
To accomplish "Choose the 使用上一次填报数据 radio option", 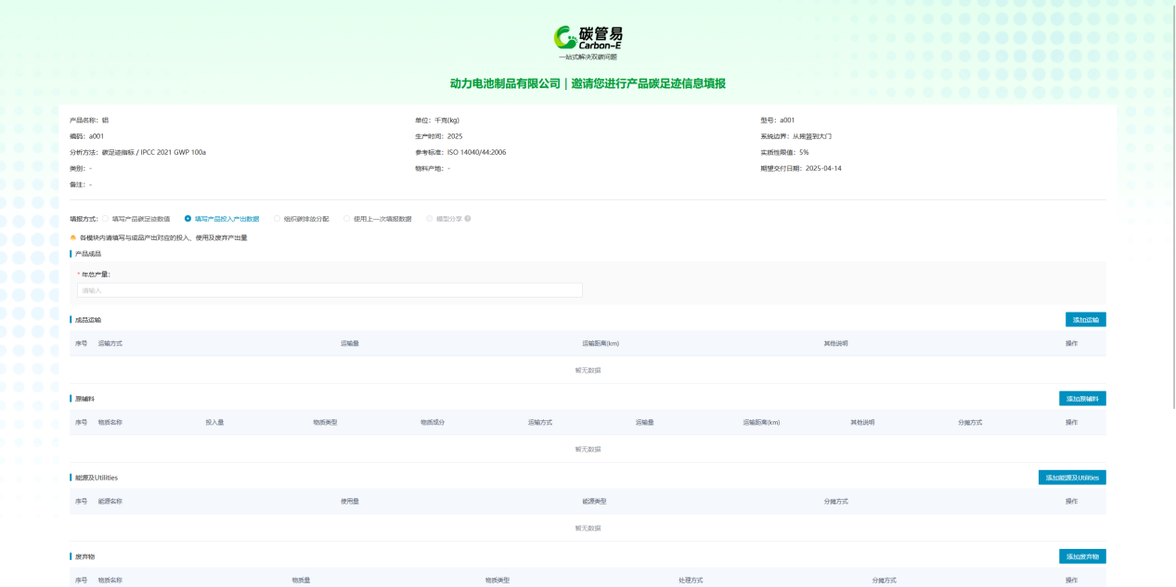I will [x=347, y=219].
